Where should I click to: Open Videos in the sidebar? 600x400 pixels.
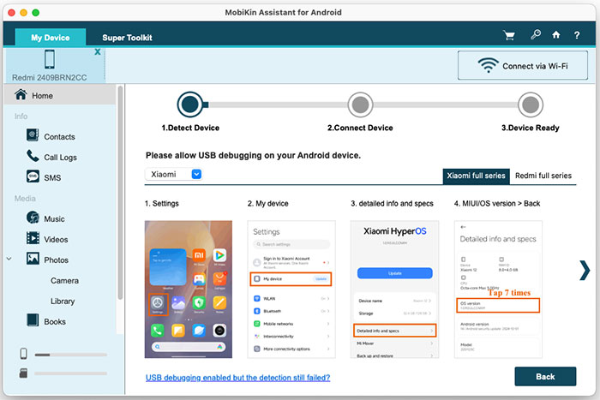(56, 240)
